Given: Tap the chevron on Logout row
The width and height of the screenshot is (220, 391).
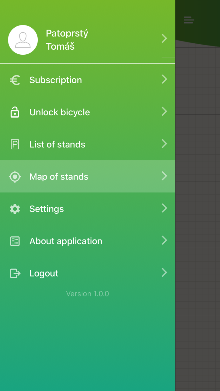Looking at the screenshot, I should [x=164, y=273].
